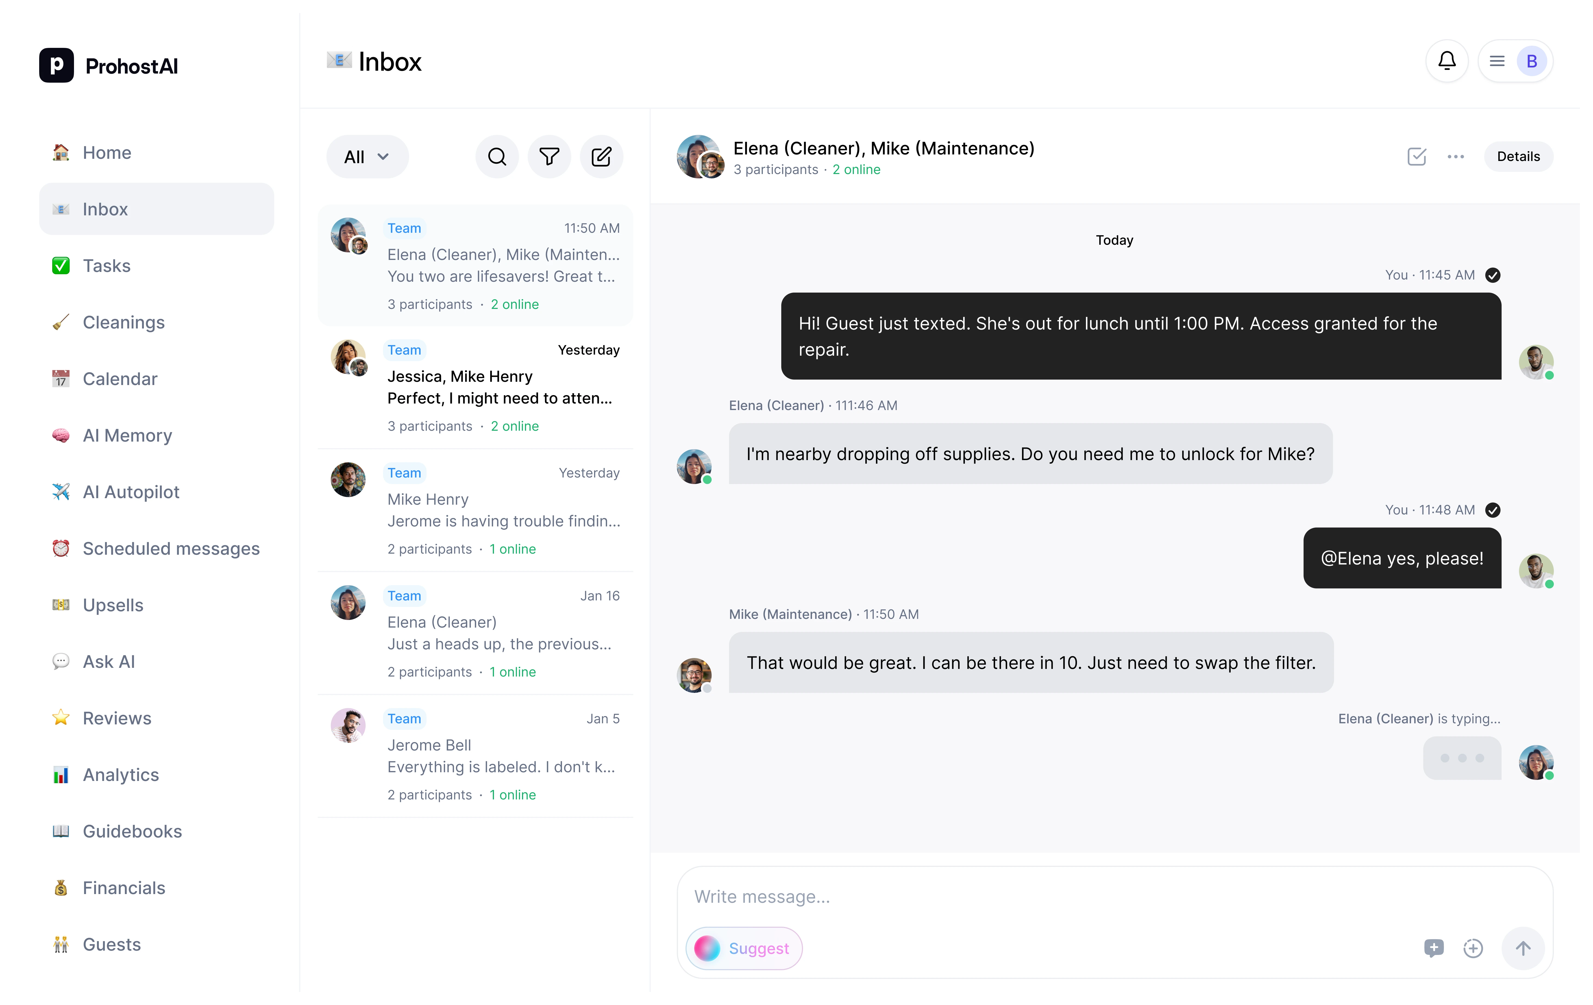The width and height of the screenshot is (1593, 1005).
Task: Click the notifications bell icon
Action: 1447,61
